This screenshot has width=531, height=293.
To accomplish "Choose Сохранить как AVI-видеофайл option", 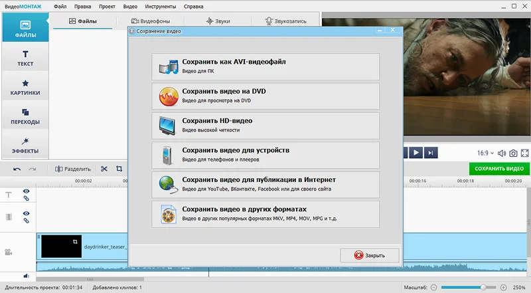I will [x=265, y=66].
